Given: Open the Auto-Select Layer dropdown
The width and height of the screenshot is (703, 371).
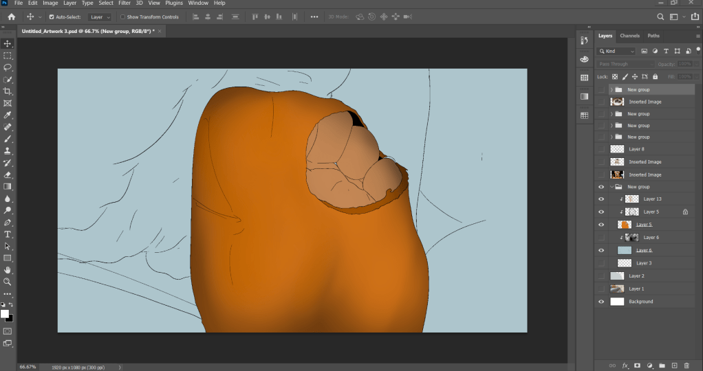Looking at the screenshot, I should (100, 16).
